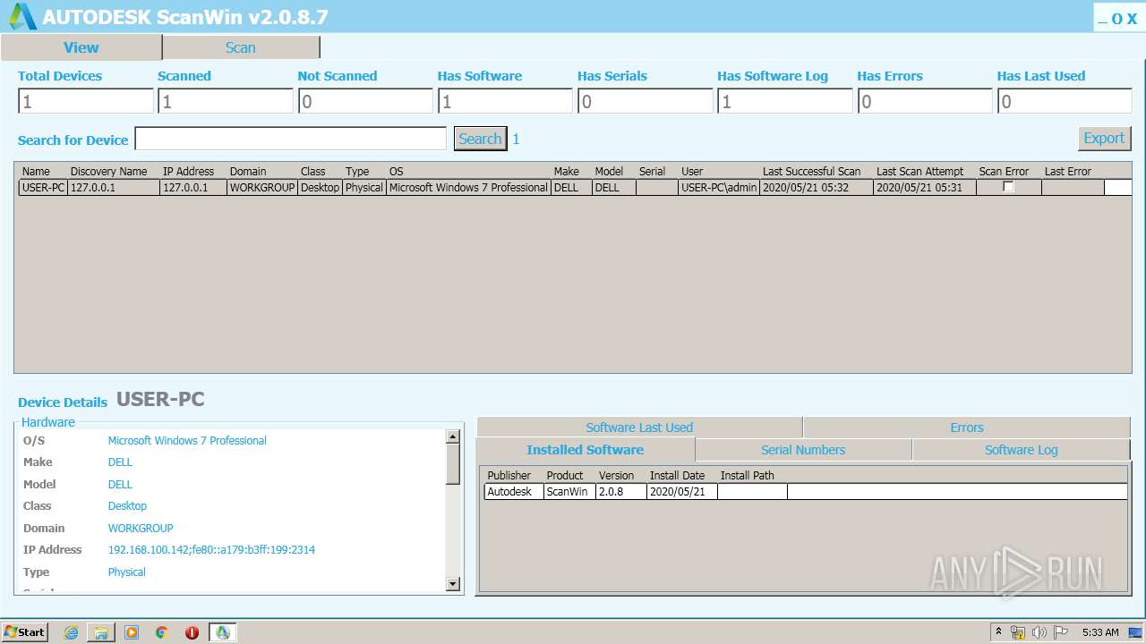Click the Search button
Screen dimensions: 1146x644
coord(480,139)
